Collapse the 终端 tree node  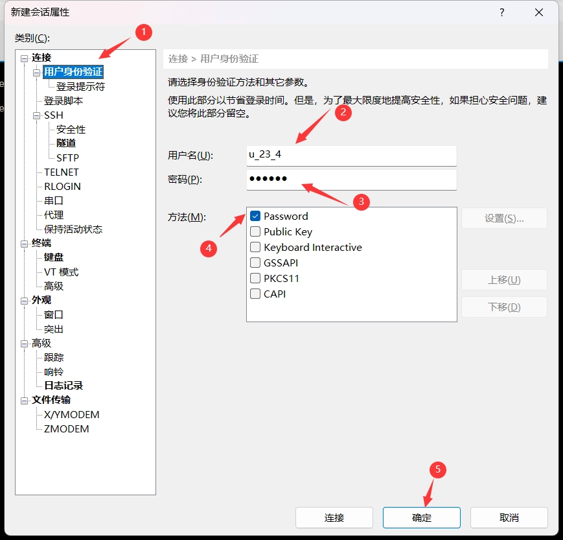coord(25,243)
